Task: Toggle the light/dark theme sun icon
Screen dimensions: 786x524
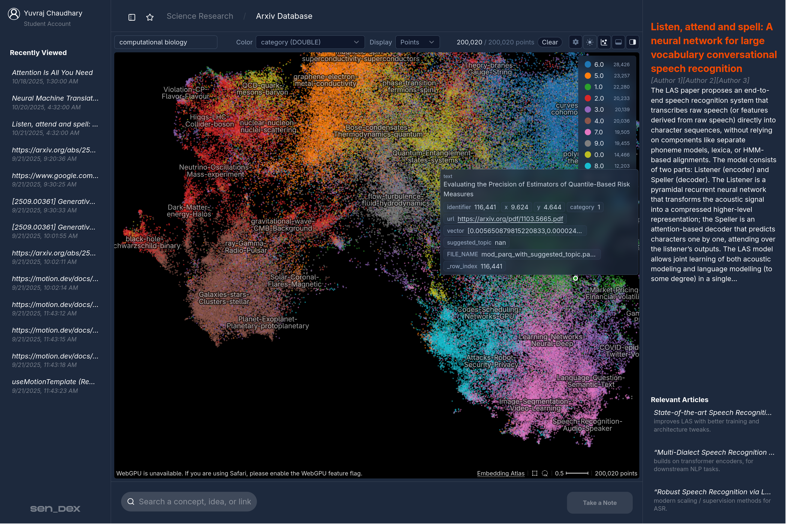Action: pyautogui.click(x=590, y=42)
